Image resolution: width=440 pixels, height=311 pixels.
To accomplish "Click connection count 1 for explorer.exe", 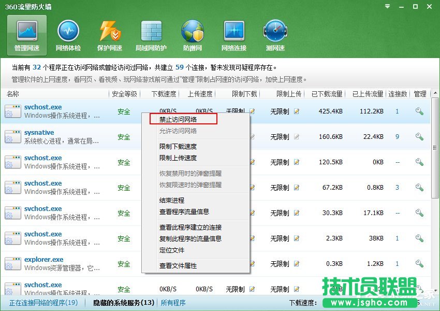I will pos(397,263).
